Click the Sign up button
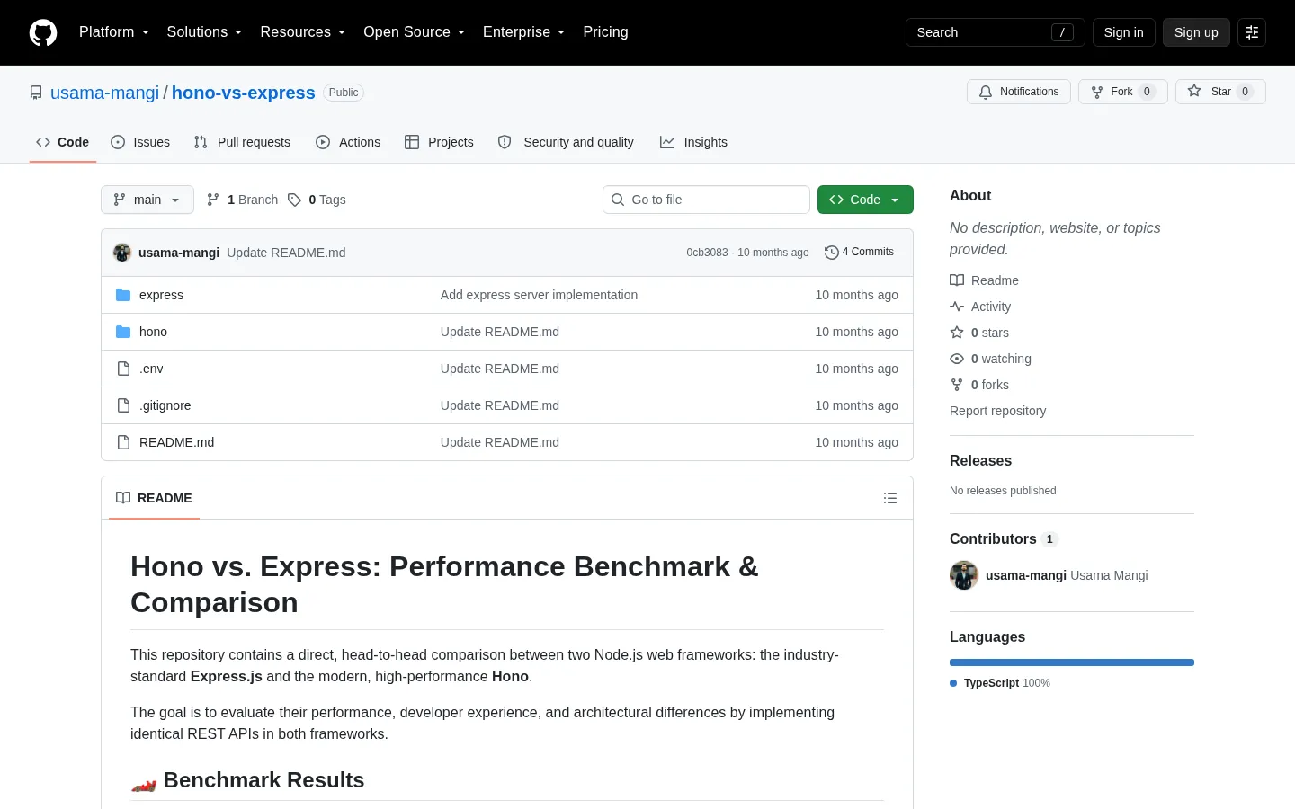 tap(1196, 32)
